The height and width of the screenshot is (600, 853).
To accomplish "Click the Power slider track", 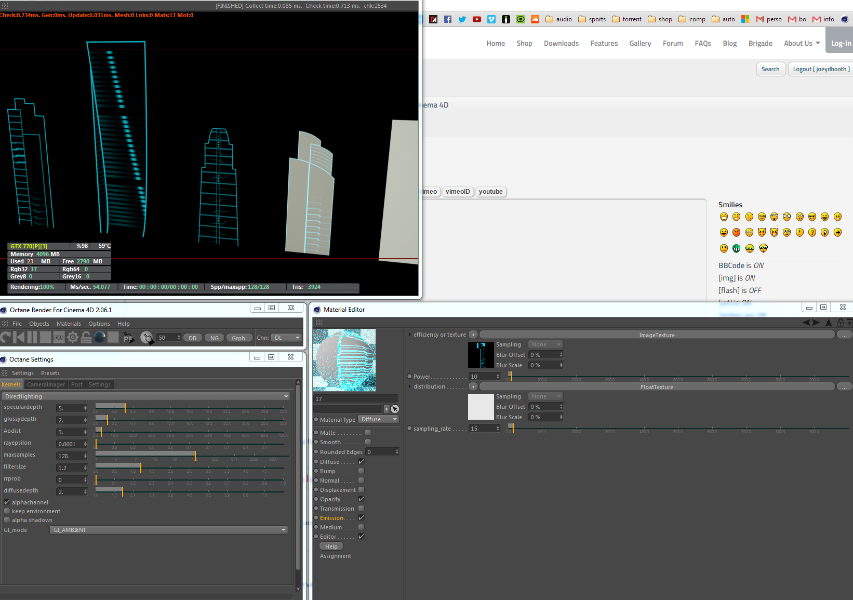I will tap(675, 377).
